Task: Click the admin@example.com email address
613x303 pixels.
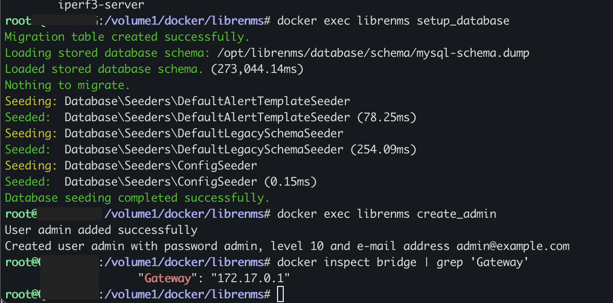Action: (513, 246)
